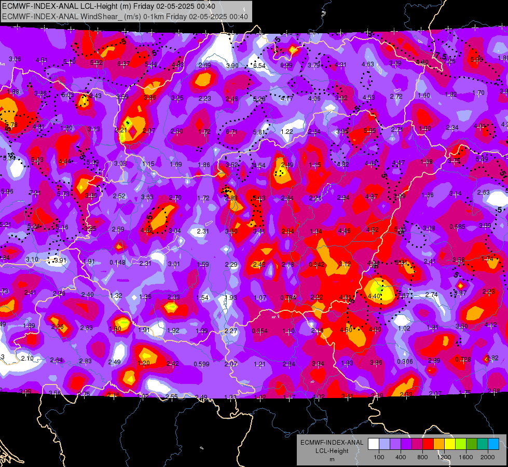Click the wind shear value 6.99

pos(286,65)
